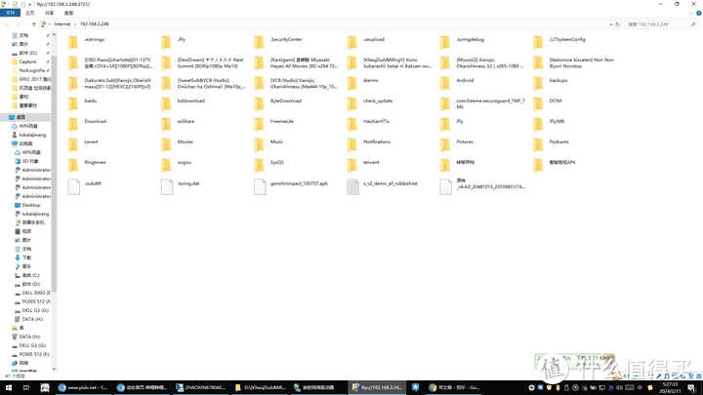
Task: Open the DCIM folder
Action: click(555, 101)
